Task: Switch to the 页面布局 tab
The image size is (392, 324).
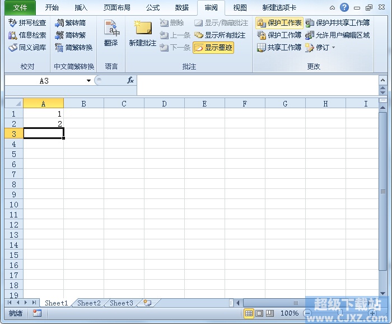Action: pos(117,8)
